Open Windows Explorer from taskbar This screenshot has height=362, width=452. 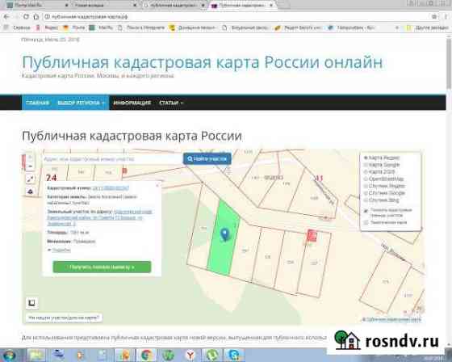[x=36, y=355]
